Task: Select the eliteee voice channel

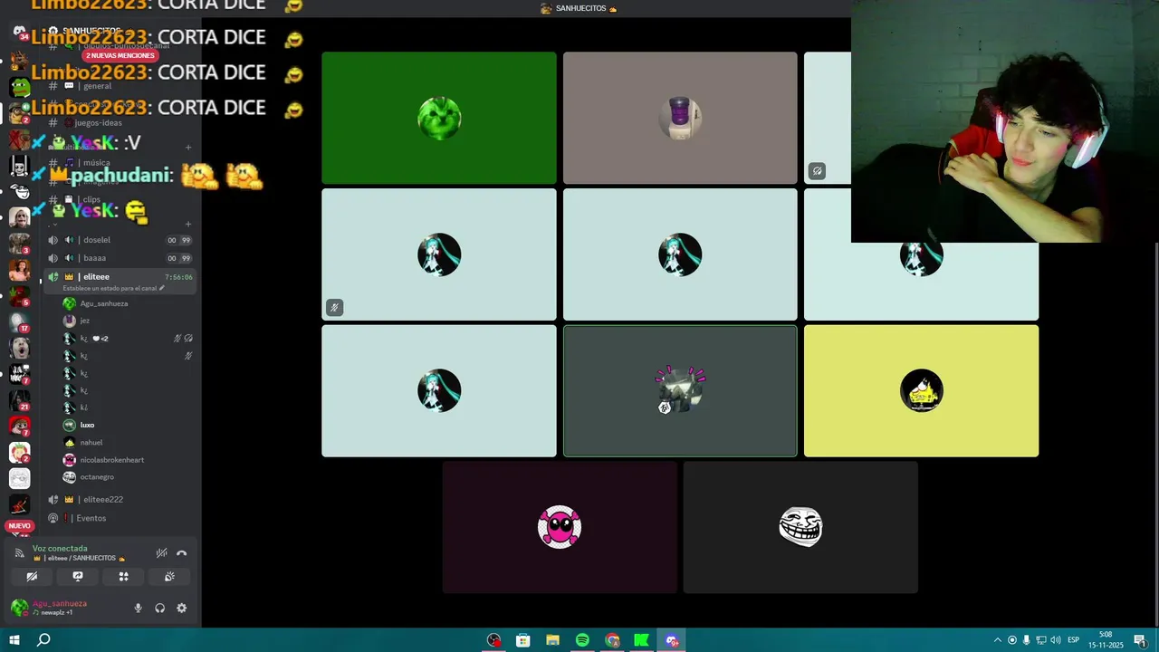Action: click(120, 276)
